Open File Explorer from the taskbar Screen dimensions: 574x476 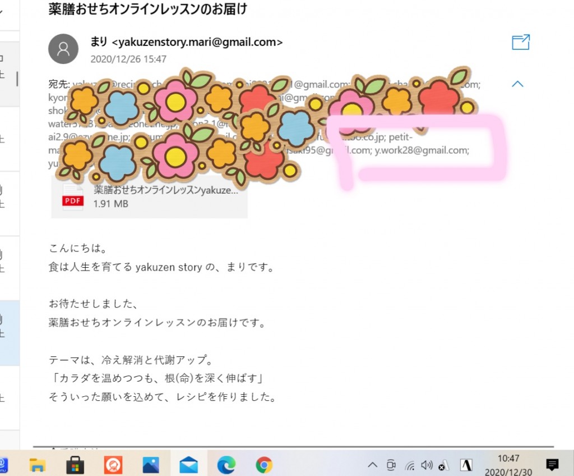(x=38, y=465)
